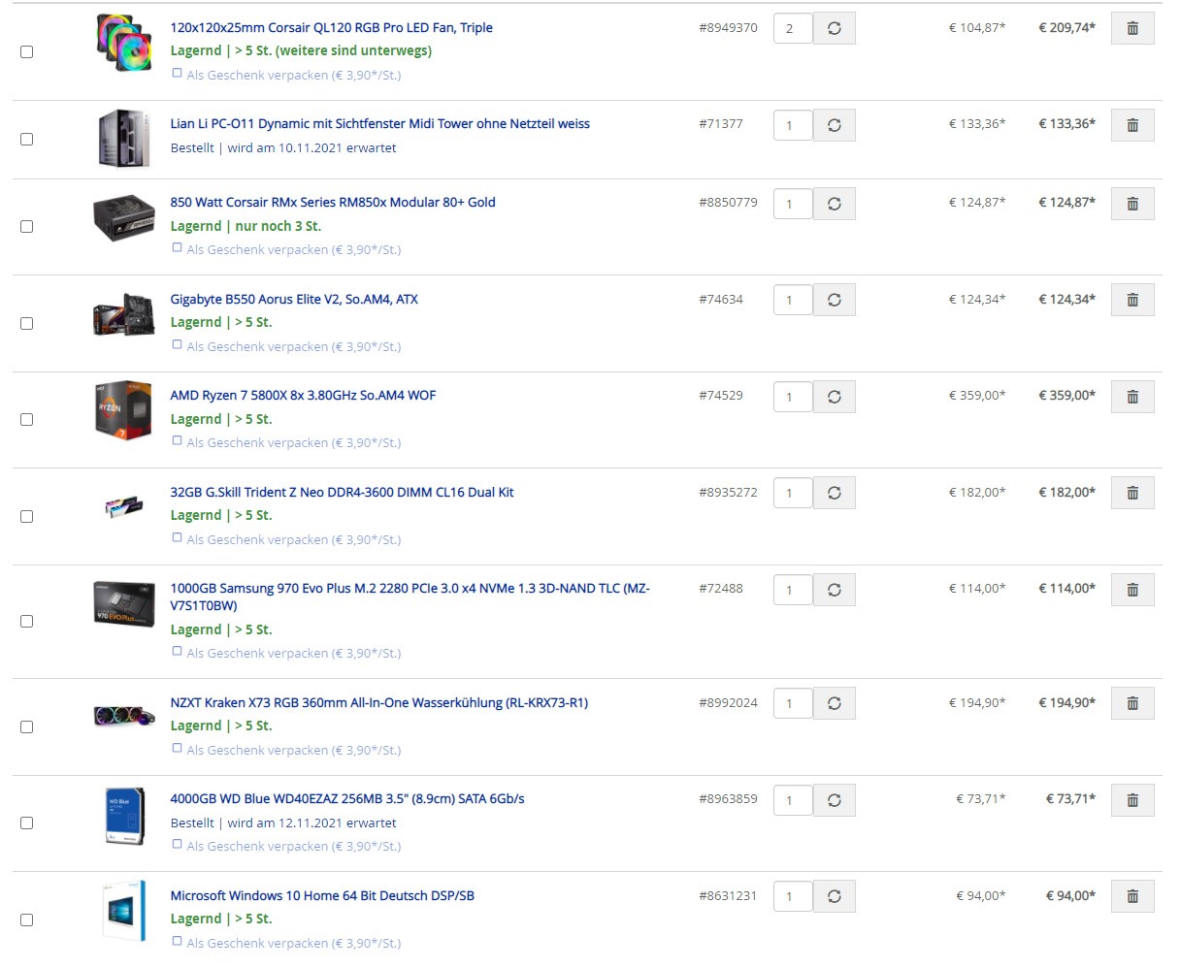The height and width of the screenshot is (968, 1180).
Task: Refresh quantity for G.Skill Trident Z Neo
Action: (835, 493)
